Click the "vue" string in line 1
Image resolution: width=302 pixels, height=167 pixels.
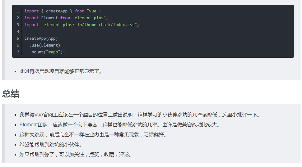pyautogui.click(x=92, y=11)
